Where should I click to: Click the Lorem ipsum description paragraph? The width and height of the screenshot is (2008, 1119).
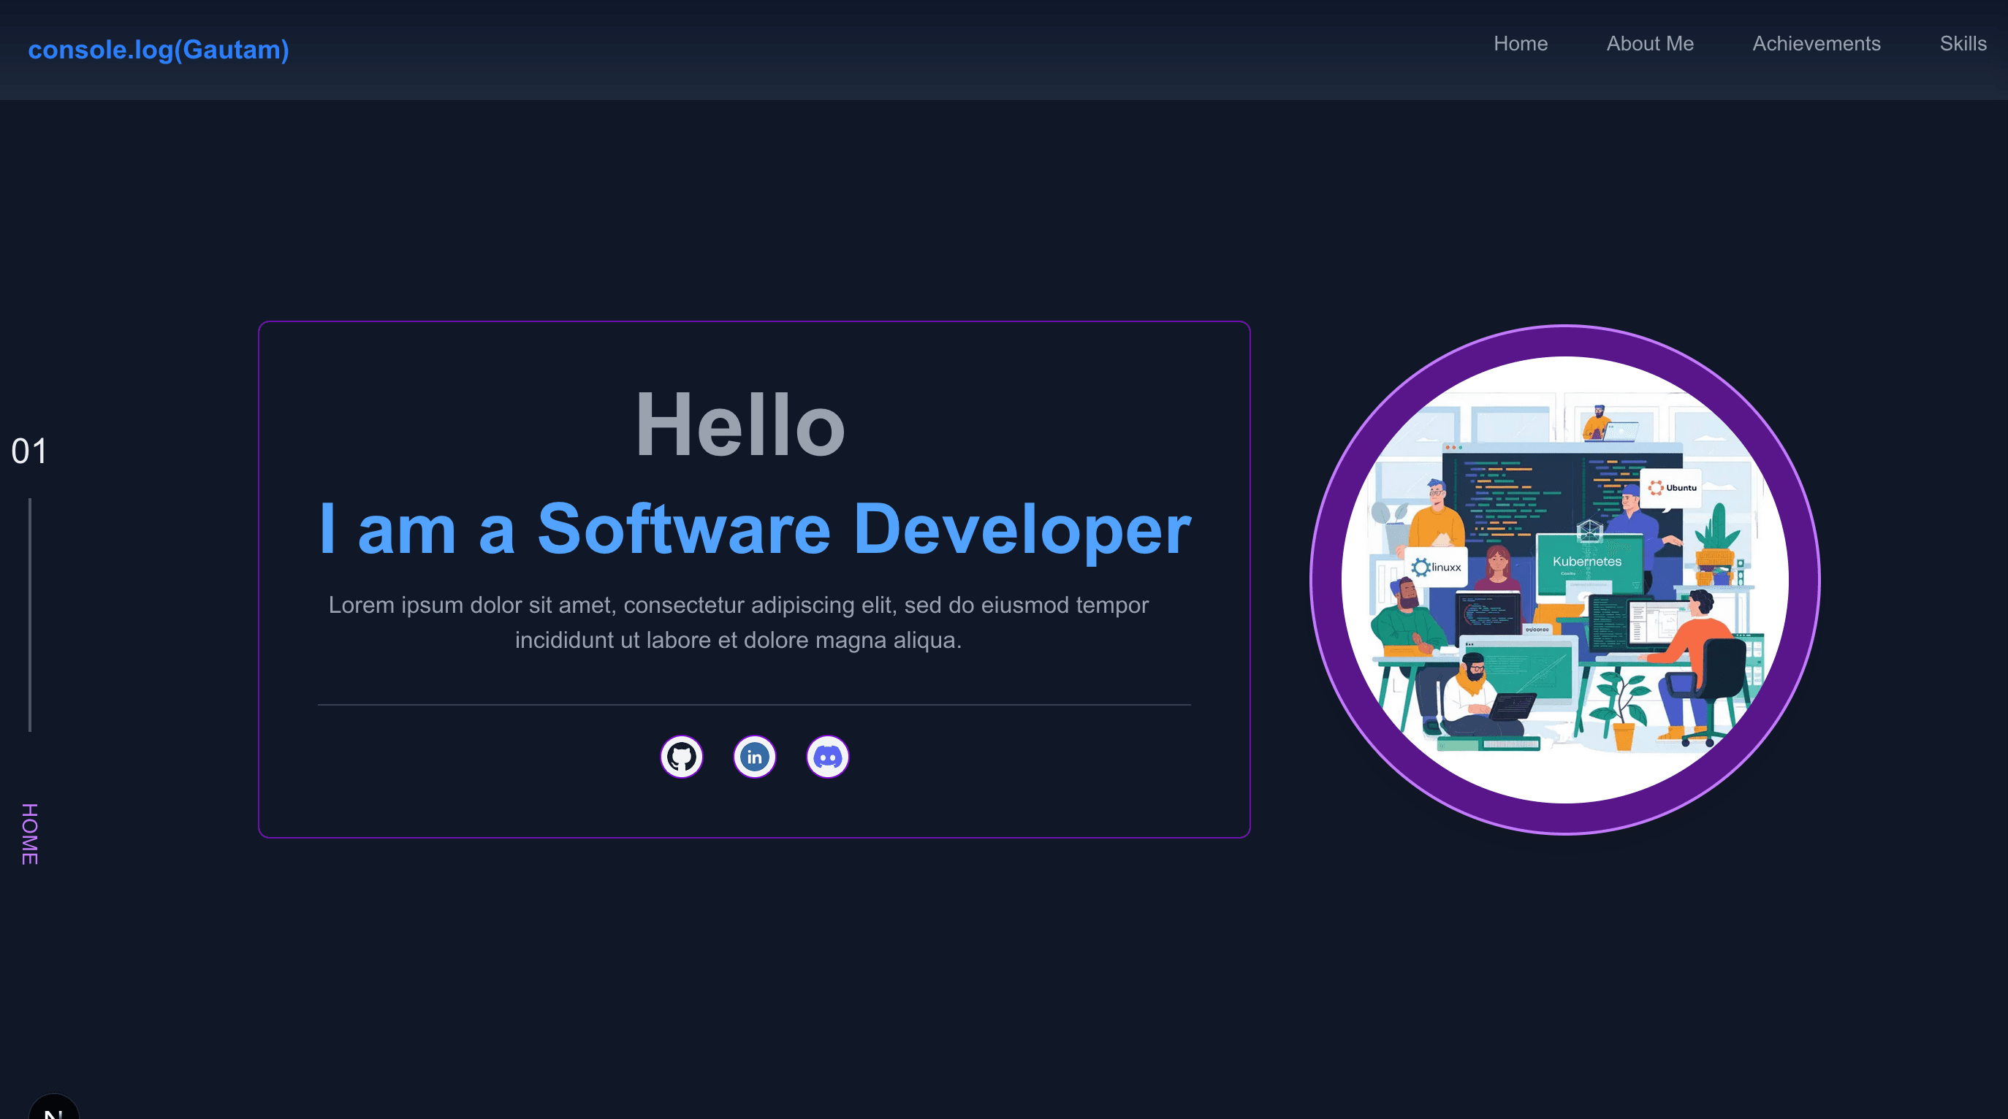[738, 622]
